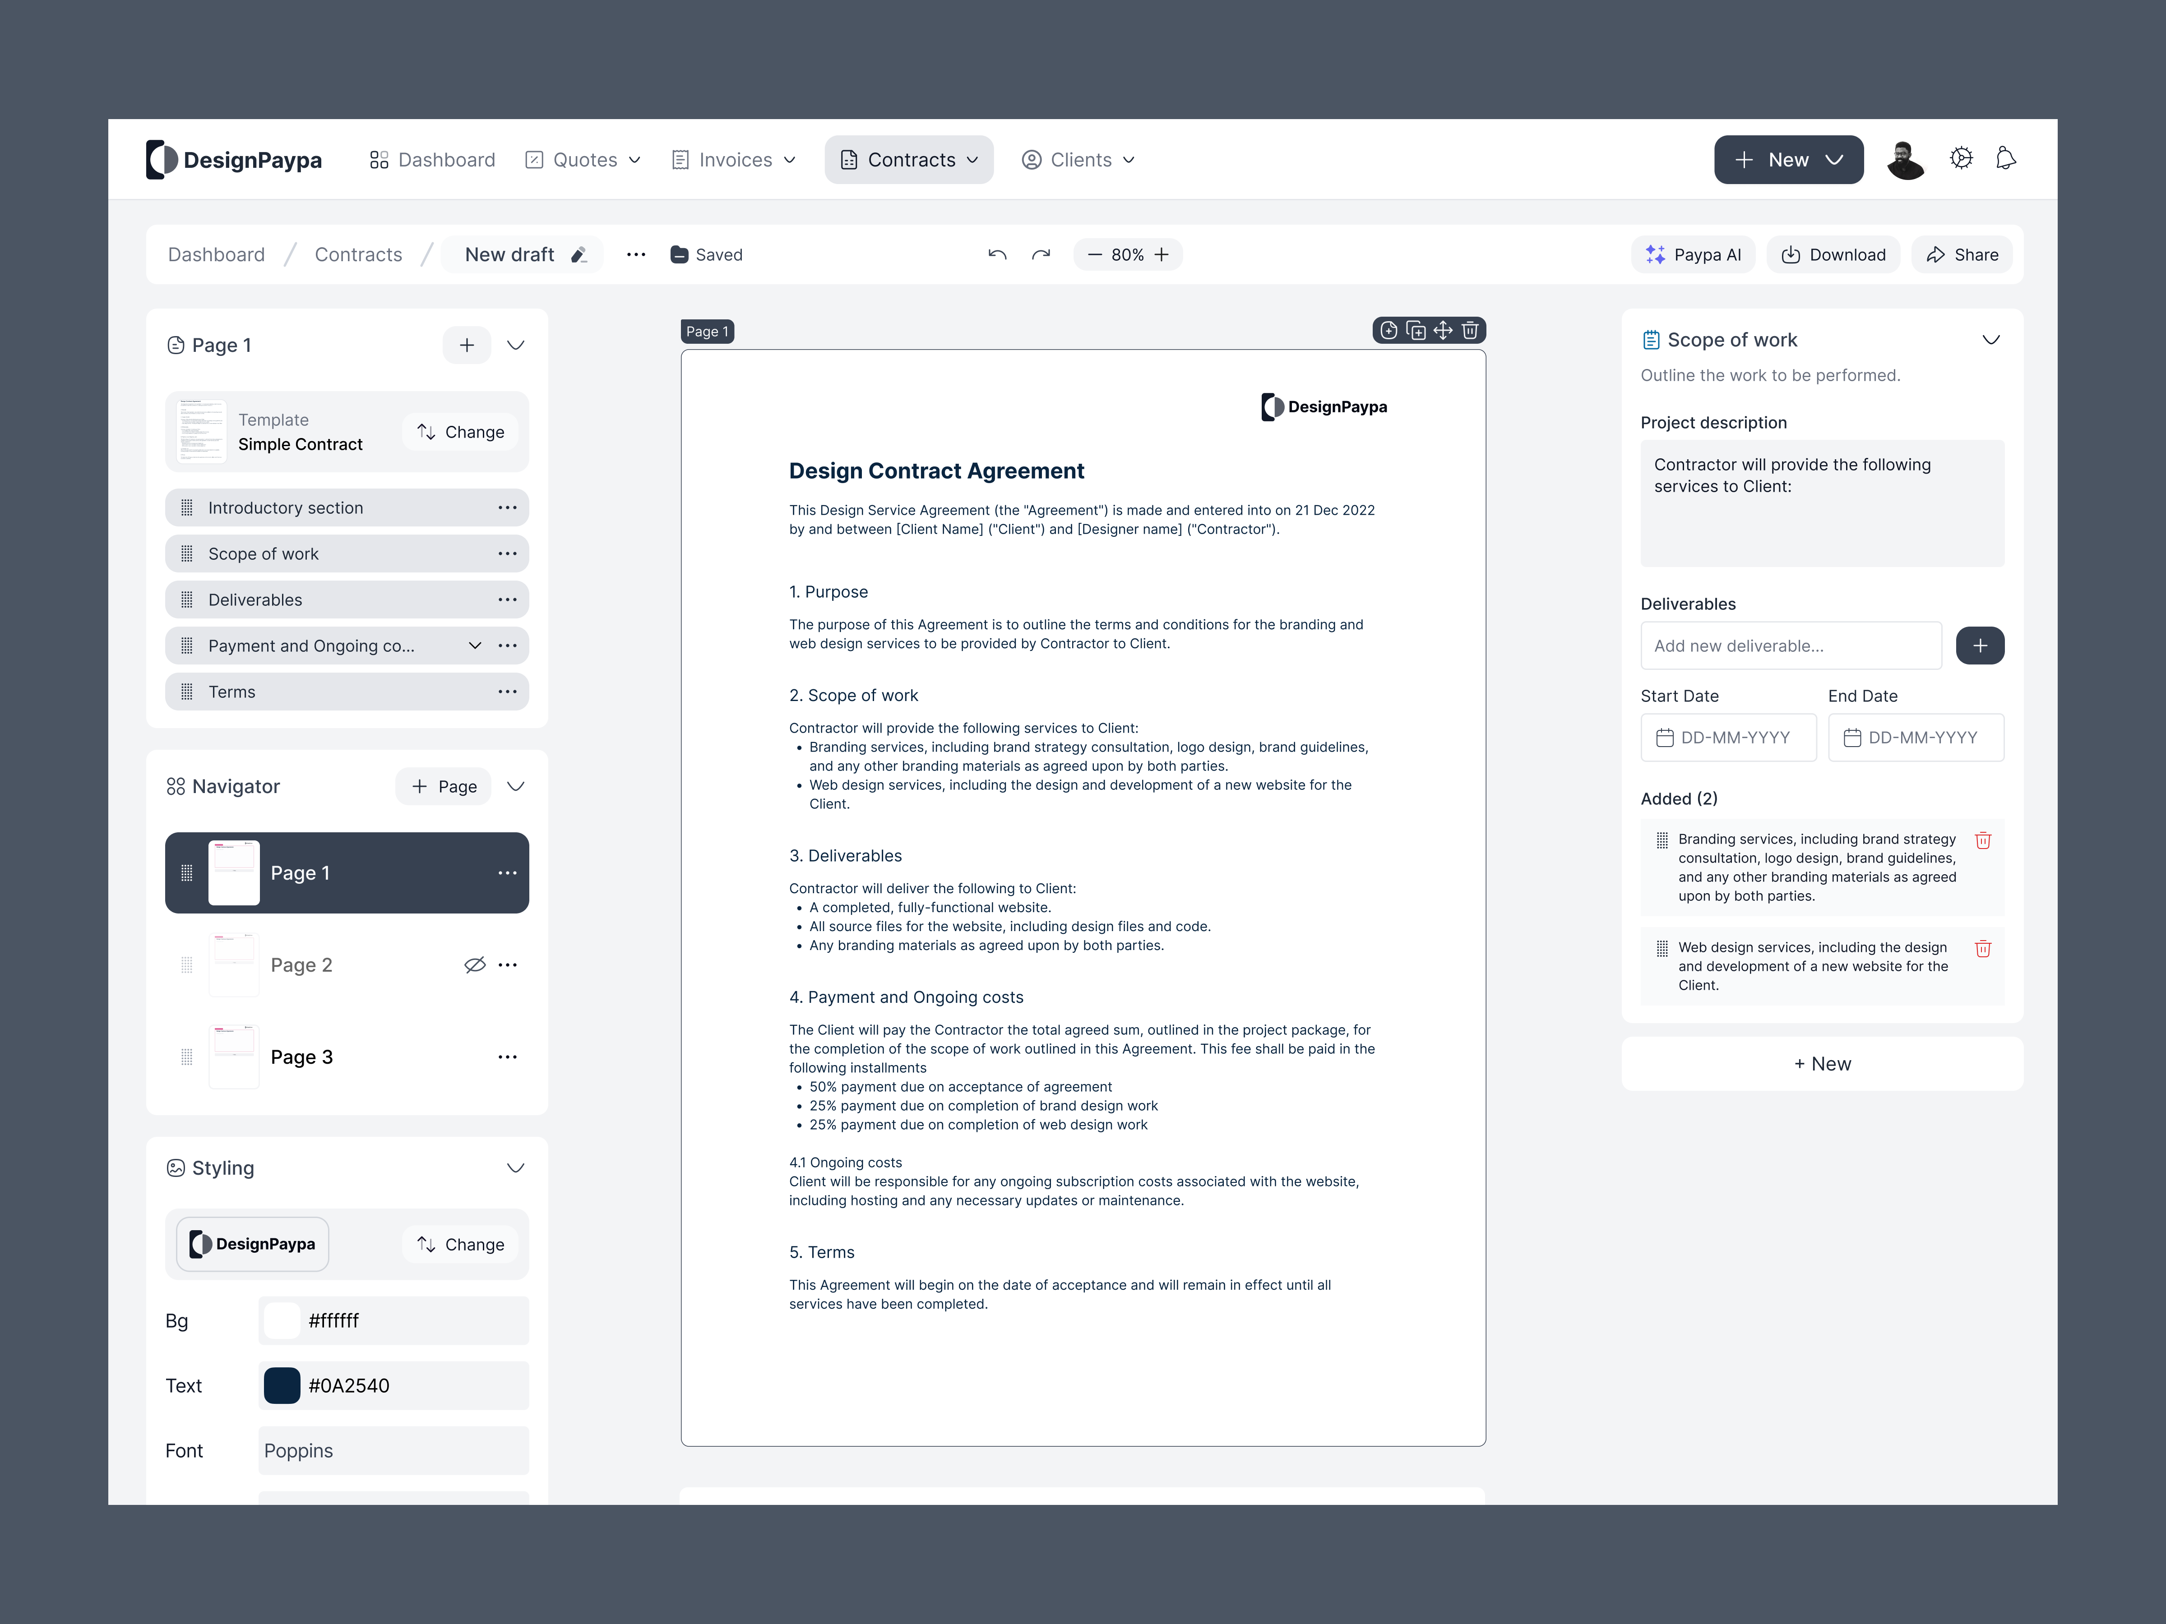The image size is (2166, 1624).
Task: Expand the Payment and Ongoing section
Action: [474, 645]
